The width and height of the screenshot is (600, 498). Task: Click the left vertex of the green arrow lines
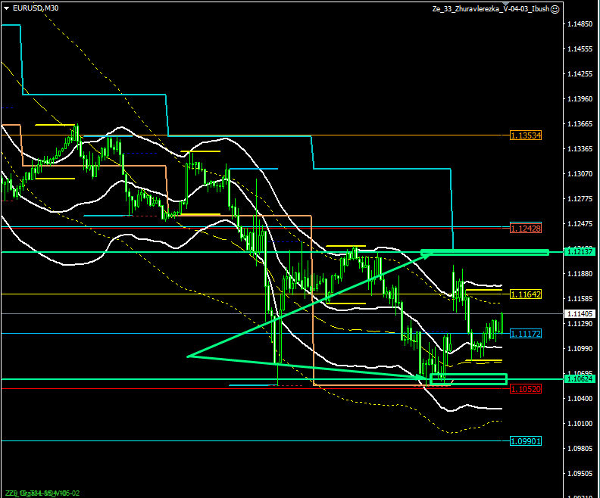coord(187,356)
